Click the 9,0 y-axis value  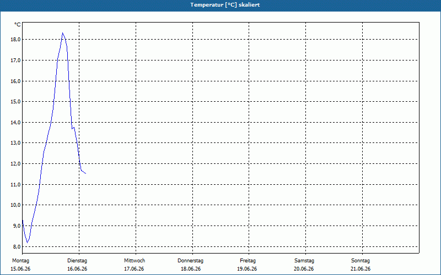coord(17,226)
